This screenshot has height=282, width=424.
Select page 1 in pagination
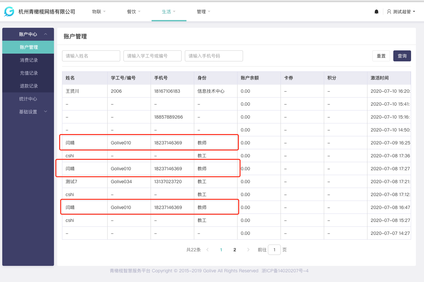click(x=221, y=250)
